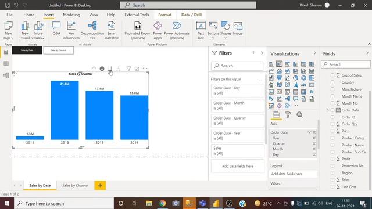Open the visual's filter icon above chart
Image resolution: width=372 pixels, height=209 pixels.
128,69
